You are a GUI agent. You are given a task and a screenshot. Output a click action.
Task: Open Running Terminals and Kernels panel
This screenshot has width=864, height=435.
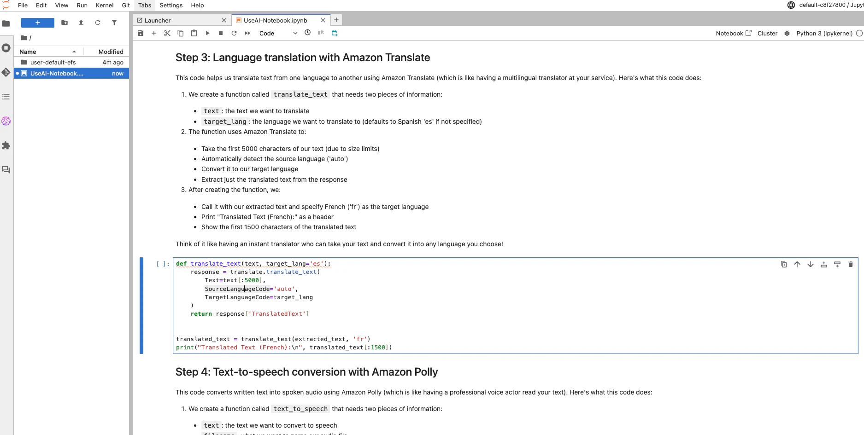tap(6, 48)
